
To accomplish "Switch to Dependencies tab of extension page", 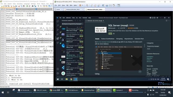I will (129, 39).
